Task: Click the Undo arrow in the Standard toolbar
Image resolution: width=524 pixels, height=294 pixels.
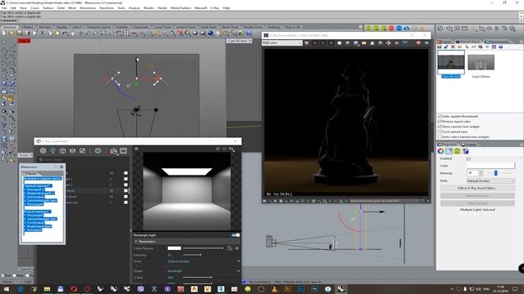Action: coord(65,33)
